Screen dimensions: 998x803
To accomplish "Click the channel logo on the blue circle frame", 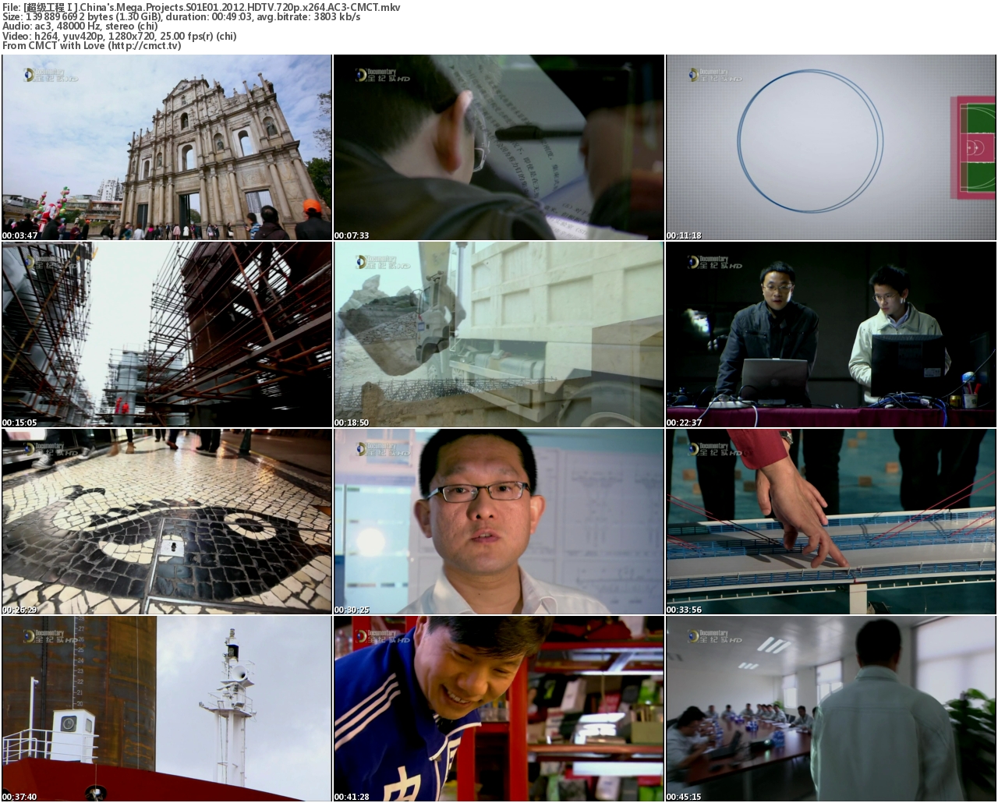I will [x=715, y=75].
